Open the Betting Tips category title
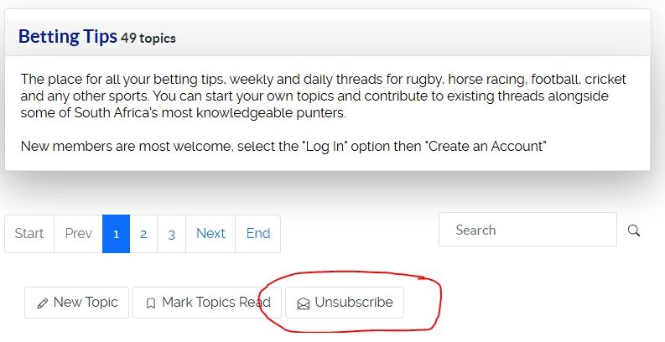 66,37
